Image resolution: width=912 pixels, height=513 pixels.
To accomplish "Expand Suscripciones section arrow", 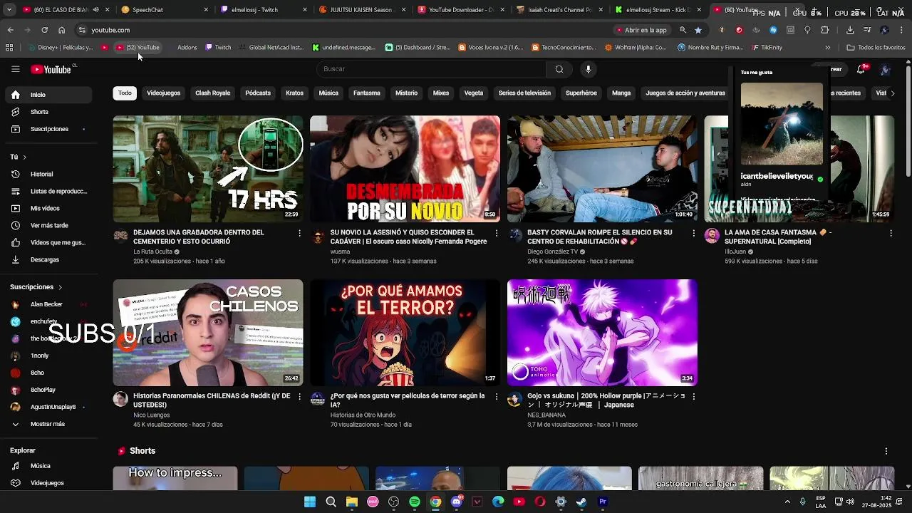I will [60, 287].
